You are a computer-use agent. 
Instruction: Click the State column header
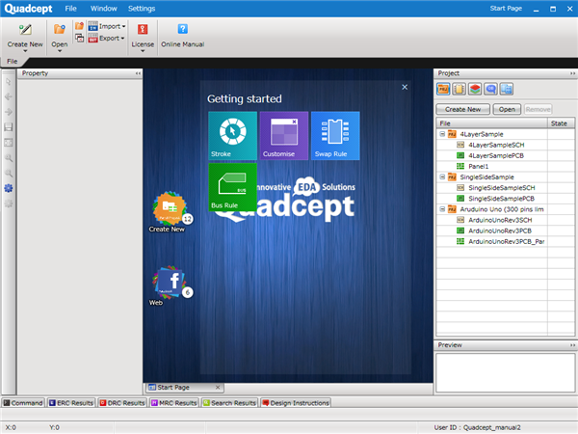[x=561, y=123]
